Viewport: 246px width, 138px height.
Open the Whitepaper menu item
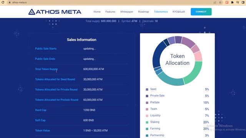(x=126, y=12)
